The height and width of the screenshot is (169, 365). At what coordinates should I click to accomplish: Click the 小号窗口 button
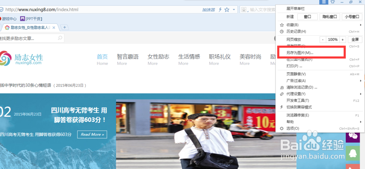tap(352, 17)
